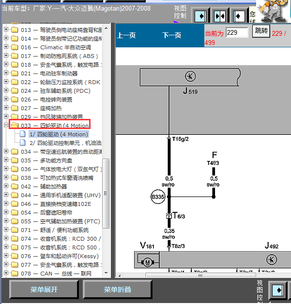This screenshot has height=304, width=291.
Task: Expand the 018 安全气囊系统 node
Action: (6, 64)
